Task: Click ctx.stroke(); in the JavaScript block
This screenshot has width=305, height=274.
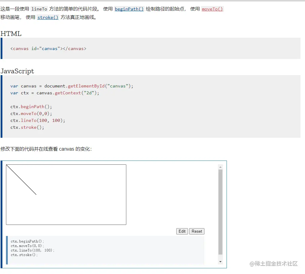Action: (x=27, y=127)
